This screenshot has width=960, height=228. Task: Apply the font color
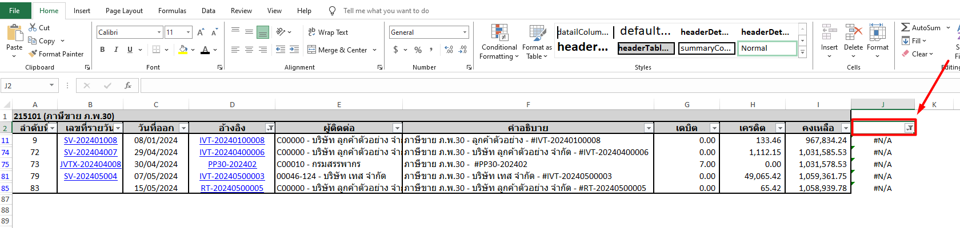pyautogui.click(x=205, y=50)
